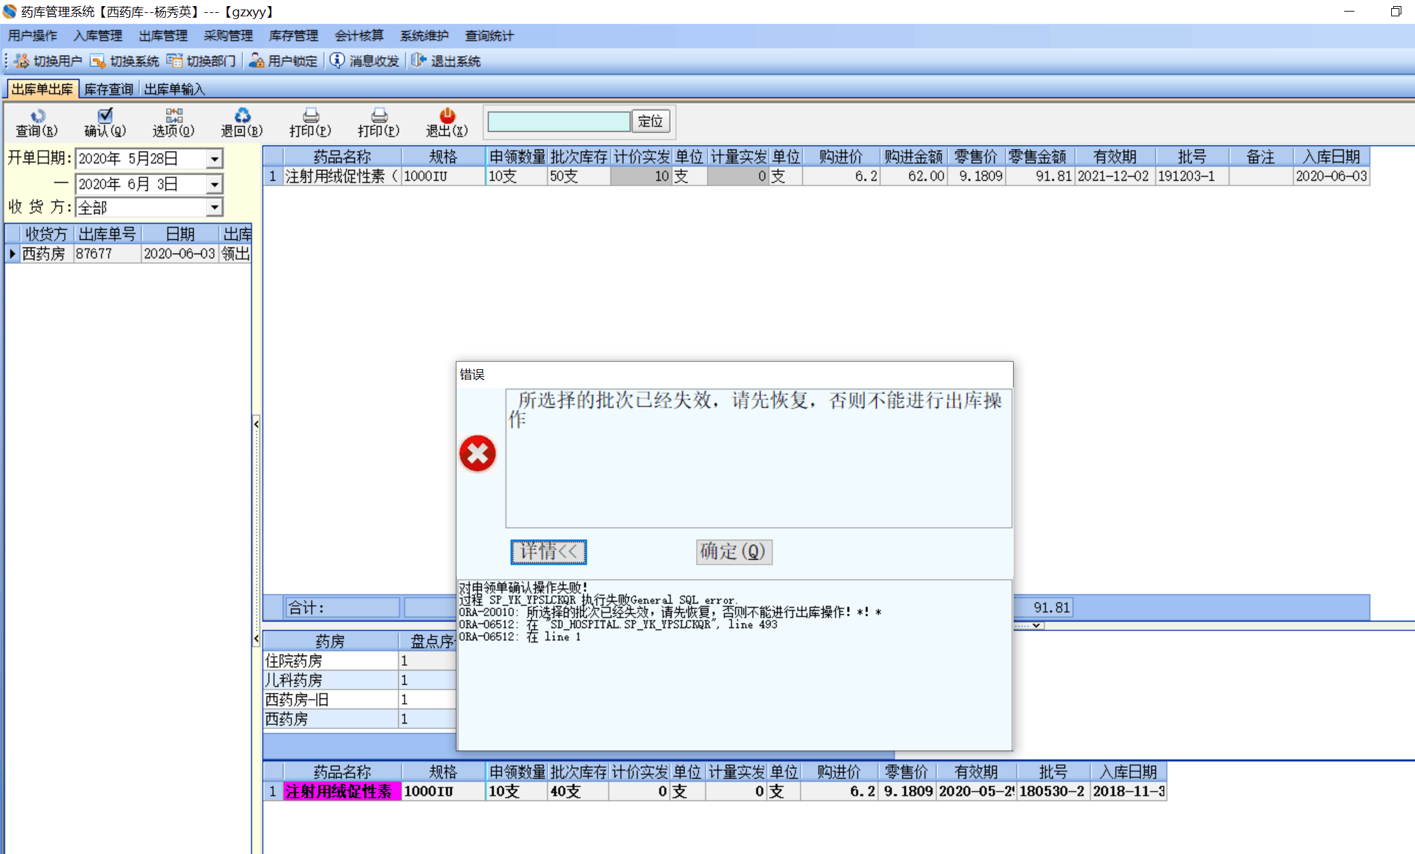Click the 退回(B) return icon
The image size is (1415, 854).
242,116
